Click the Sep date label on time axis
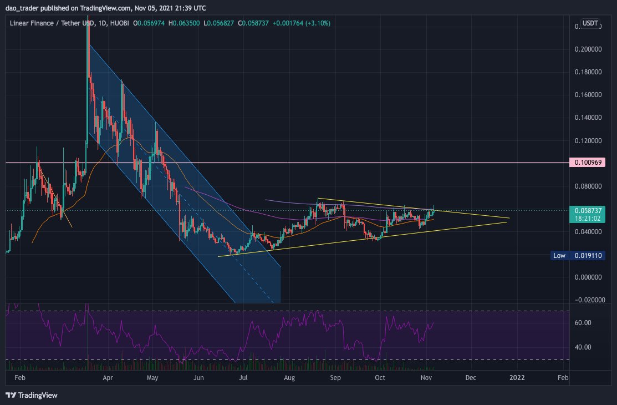The width and height of the screenshot is (617, 405). (x=335, y=378)
